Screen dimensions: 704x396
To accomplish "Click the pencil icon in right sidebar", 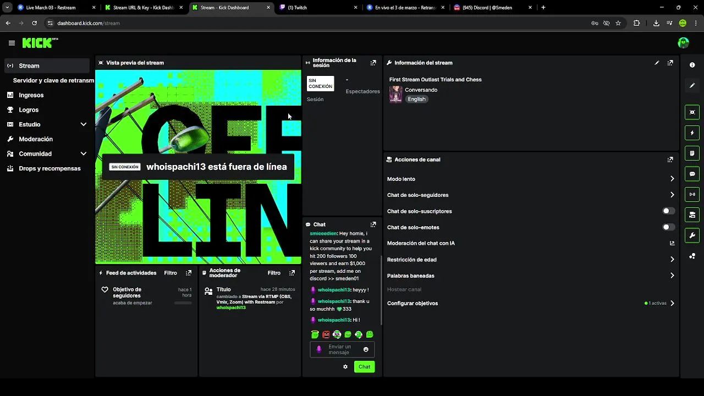I will point(692,86).
